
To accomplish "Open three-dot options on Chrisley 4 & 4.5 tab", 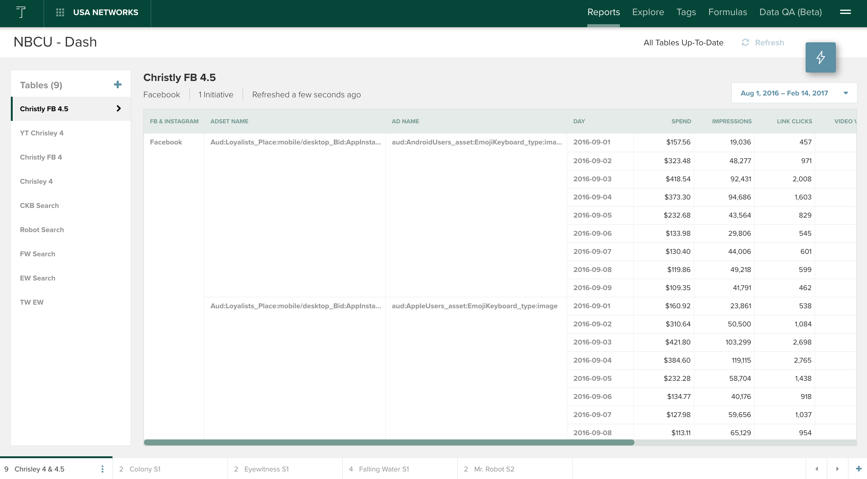I will coord(102,469).
